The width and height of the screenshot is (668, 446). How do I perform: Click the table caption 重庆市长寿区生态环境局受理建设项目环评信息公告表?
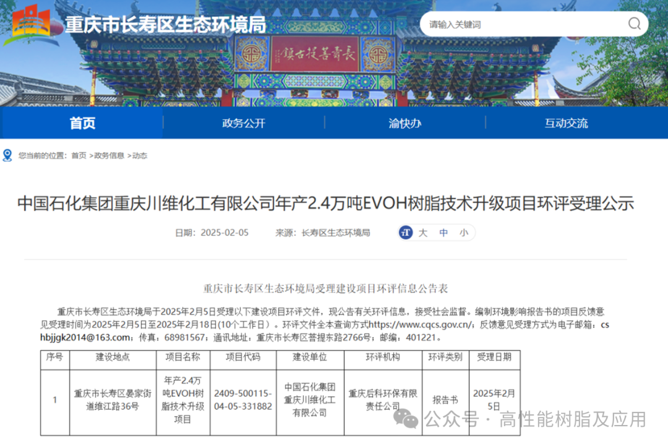[325, 289]
